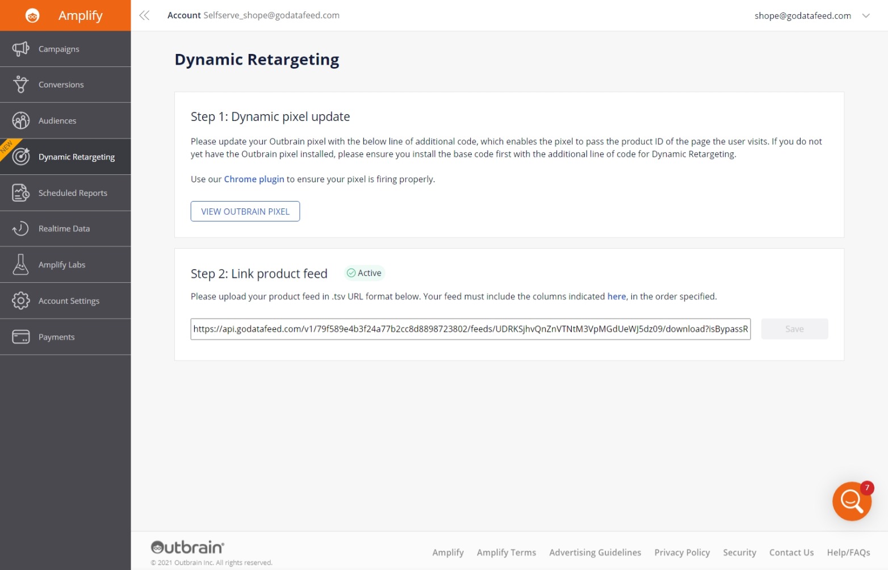
Task: Open Realtime Data menu item
Action: (65, 229)
